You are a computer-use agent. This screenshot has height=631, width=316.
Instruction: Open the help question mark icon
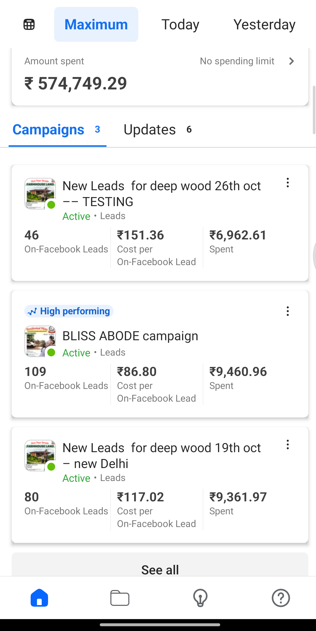pos(281,598)
